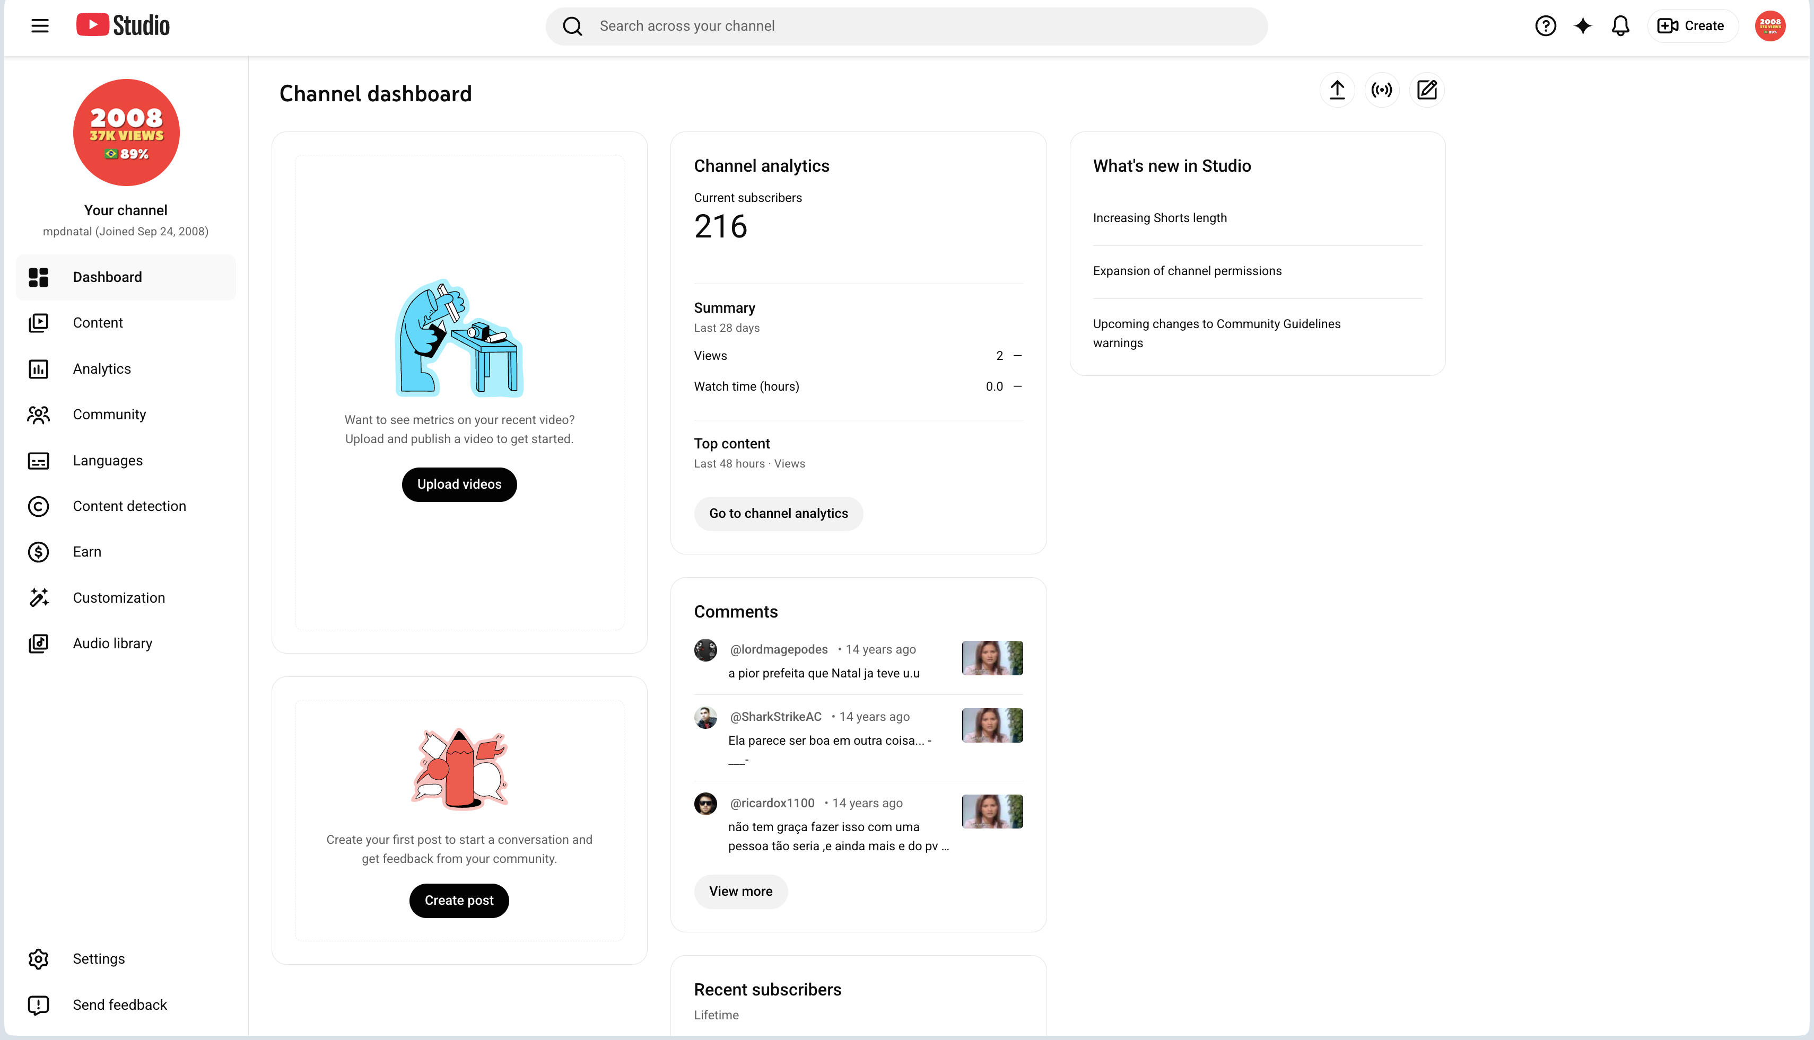
Task: Click the @SharkStrikeAC username
Action: (x=775, y=717)
